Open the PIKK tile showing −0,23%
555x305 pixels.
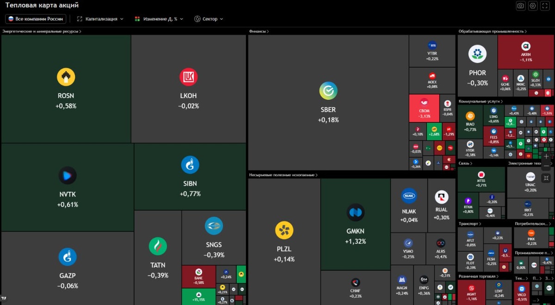tap(531, 238)
